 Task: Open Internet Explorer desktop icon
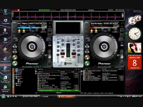[x=5, y=59]
